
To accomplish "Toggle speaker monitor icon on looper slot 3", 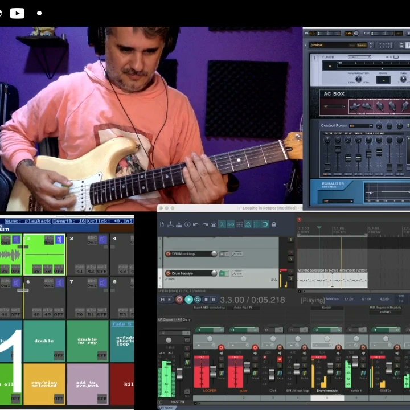I will [103, 240].
